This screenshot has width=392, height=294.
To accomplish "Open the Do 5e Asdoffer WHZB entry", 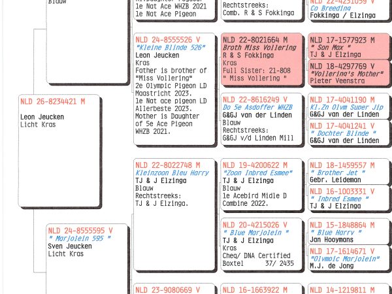I will (x=261, y=119).
